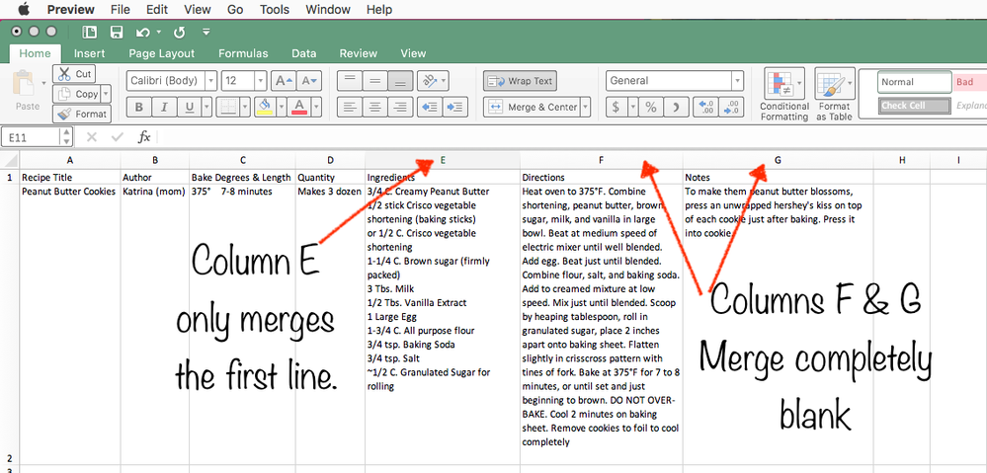Apply comma style
Screen dimensions: 987x473
point(676,107)
